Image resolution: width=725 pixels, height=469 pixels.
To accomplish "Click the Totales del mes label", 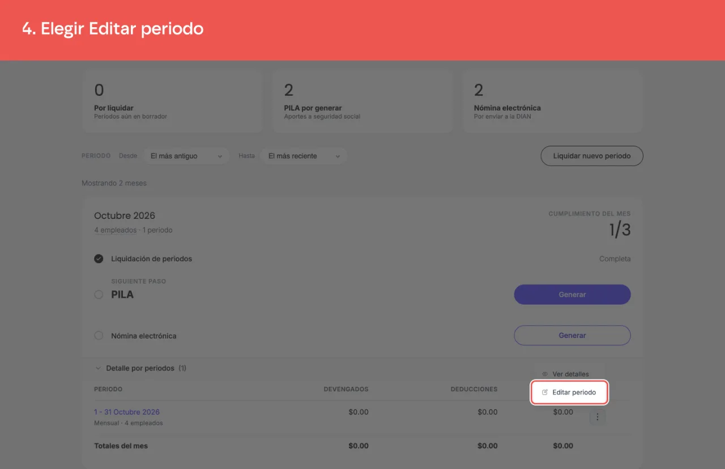I will click(121, 446).
